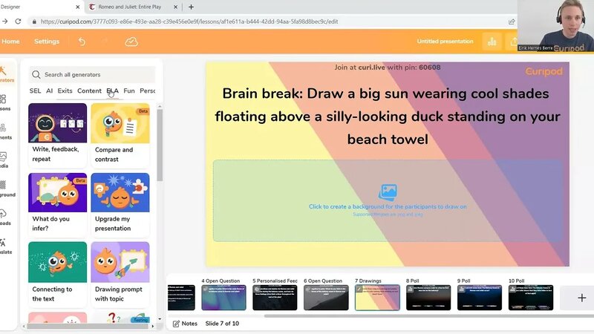
Task: Click the undo arrow icon
Action: coord(82,42)
